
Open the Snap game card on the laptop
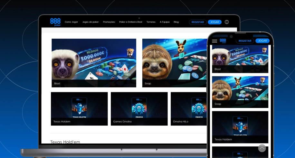[175, 63]
